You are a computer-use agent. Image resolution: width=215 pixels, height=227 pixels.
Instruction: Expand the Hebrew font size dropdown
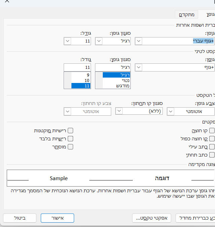tap(67, 41)
